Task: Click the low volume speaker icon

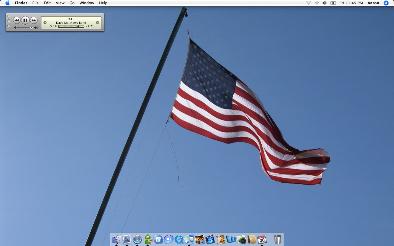Action: click(x=15, y=28)
